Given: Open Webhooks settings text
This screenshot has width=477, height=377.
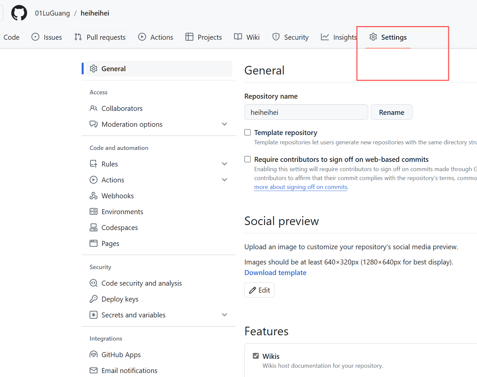Looking at the screenshot, I should click(117, 196).
